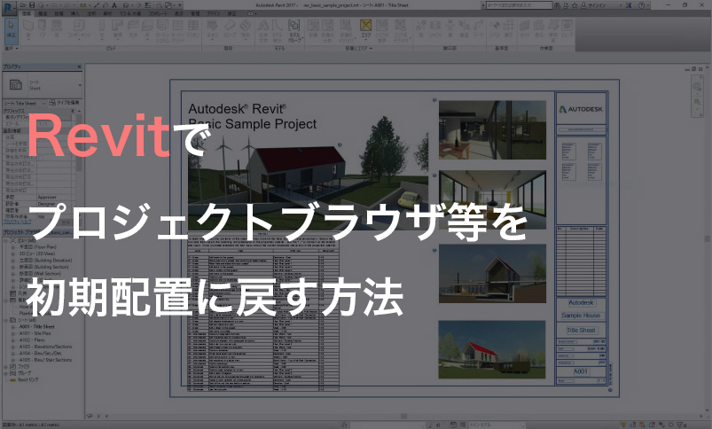Select the Railing (手すり) tool

pyautogui.click(x=212, y=29)
